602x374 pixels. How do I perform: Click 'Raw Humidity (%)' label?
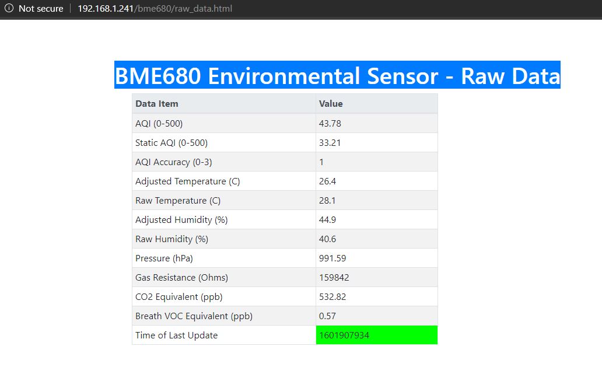click(x=171, y=239)
